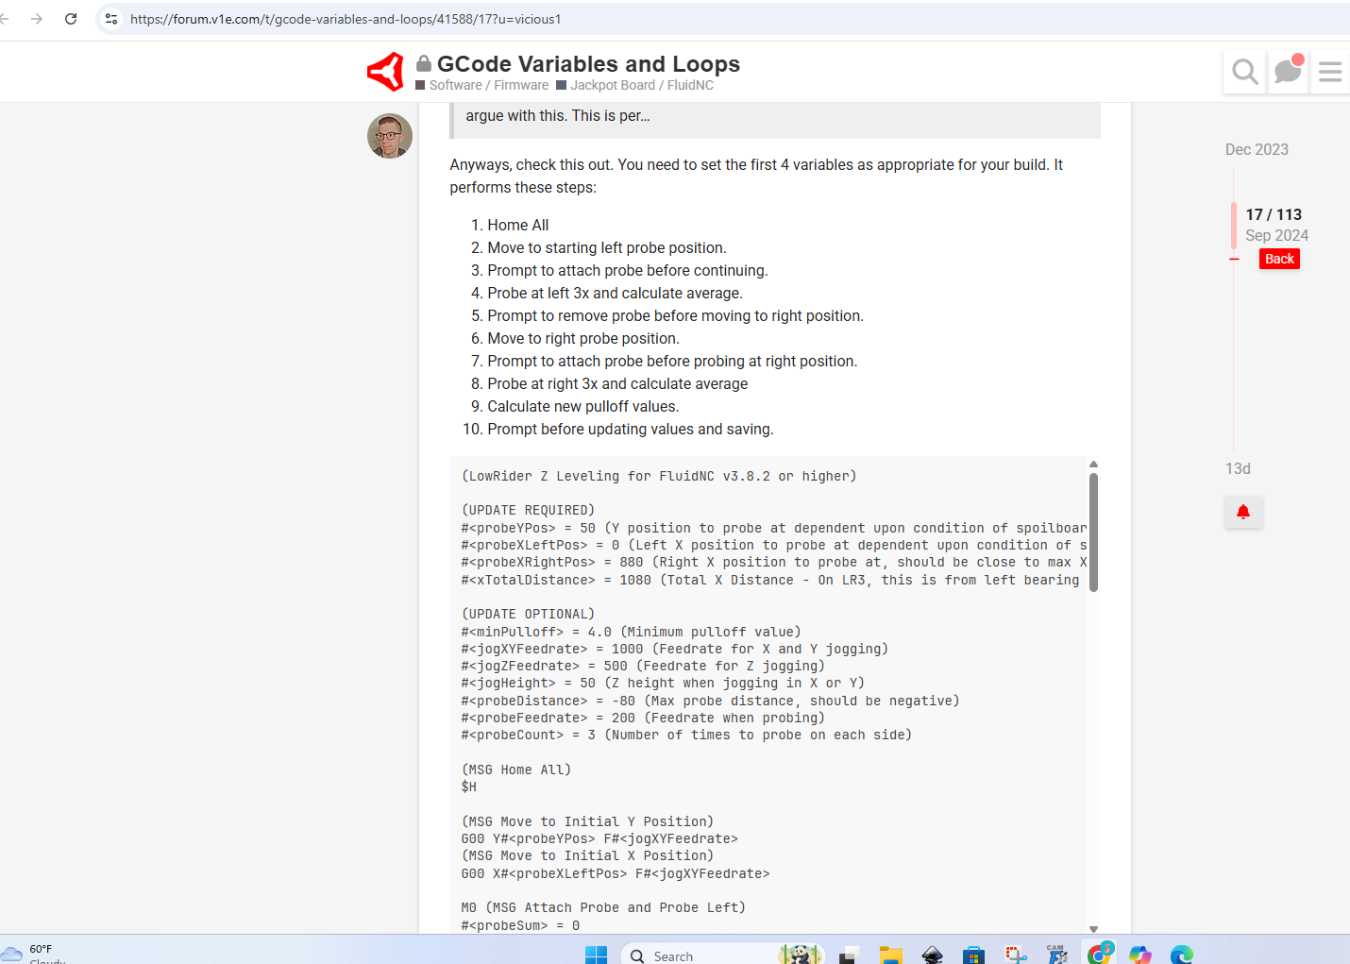This screenshot has height=964, width=1350.
Task: Click the V1 Engineering forum logo
Action: point(385,72)
